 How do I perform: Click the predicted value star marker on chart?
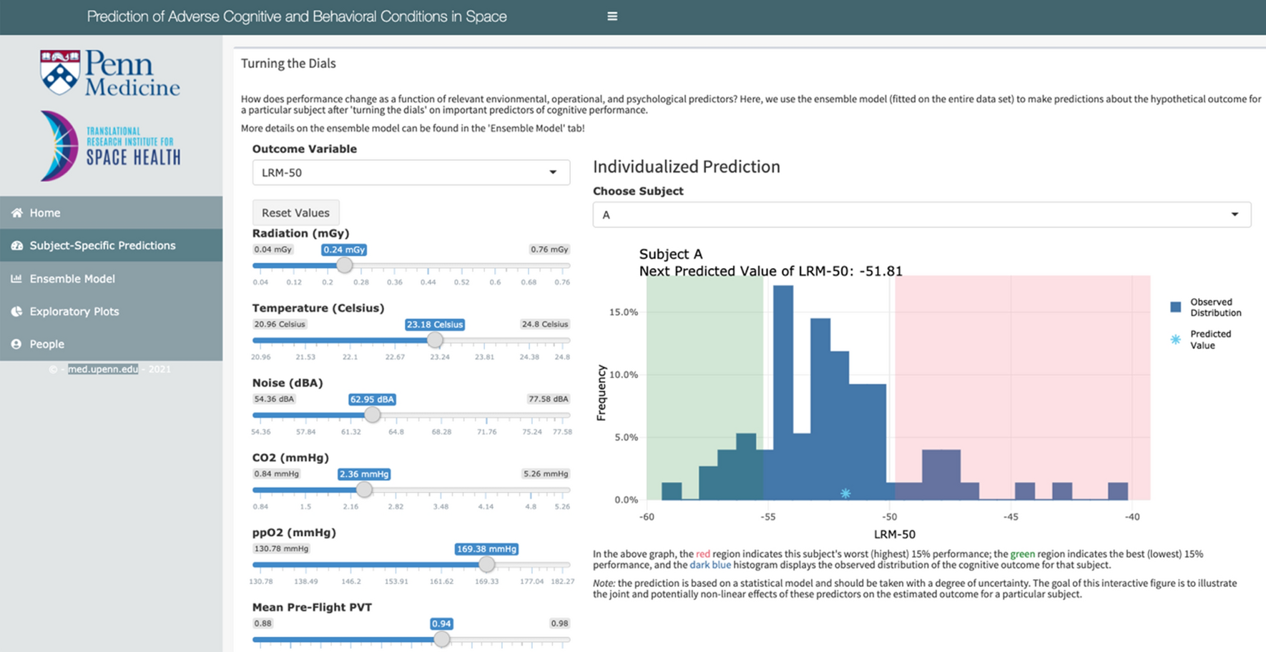pos(845,493)
